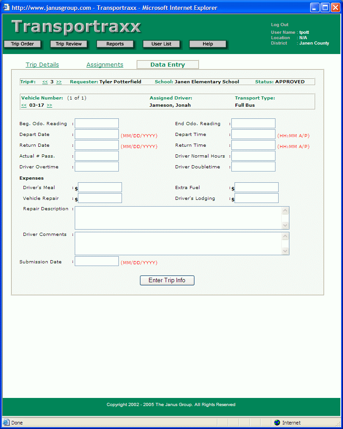Click the Driver Overtime field
343x429 pixels.
pyautogui.click(x=97, y=167)
